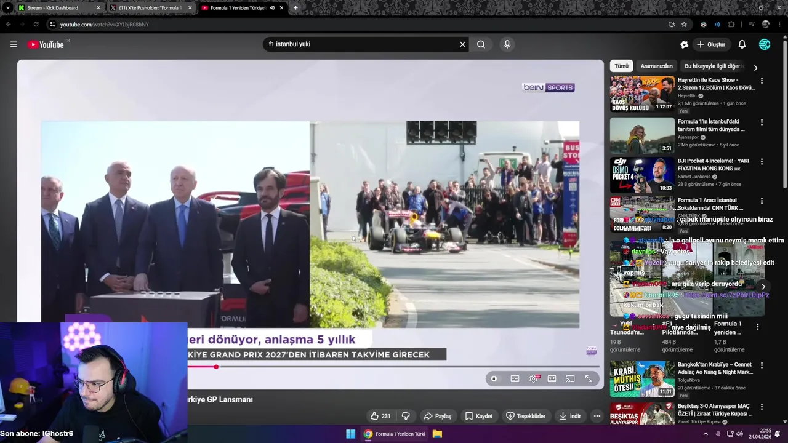This screenshot has height=443, width=788.
Task: Select the Tümü filter chip
Action: (x=622, y=66)
